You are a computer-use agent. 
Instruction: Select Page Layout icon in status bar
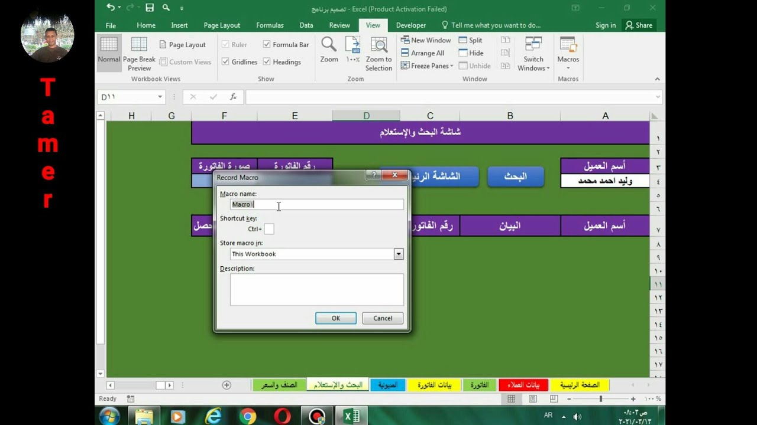click(x=533, y=399)
